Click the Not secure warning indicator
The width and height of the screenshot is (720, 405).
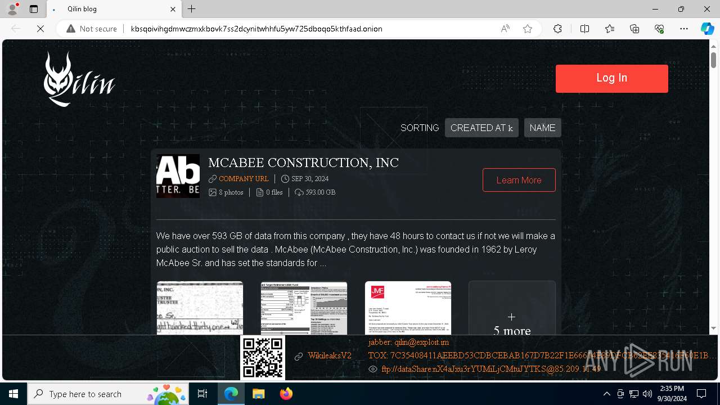click(92, 29)
